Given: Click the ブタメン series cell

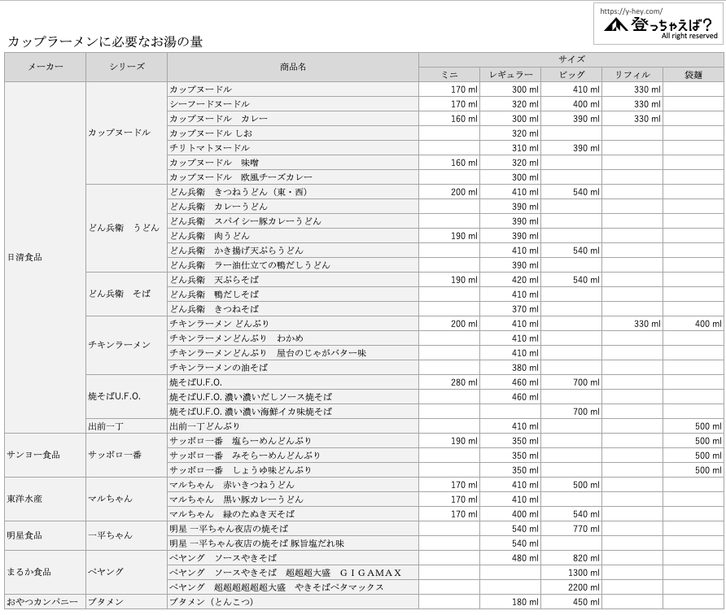Looking at the screenshot, I should pos(127,602).
